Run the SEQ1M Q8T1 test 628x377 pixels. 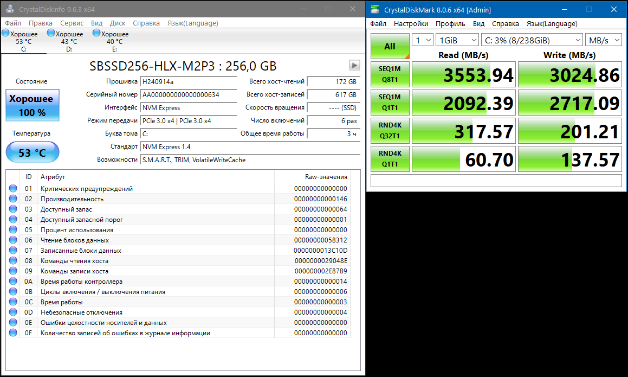click(x=390, y=74)
